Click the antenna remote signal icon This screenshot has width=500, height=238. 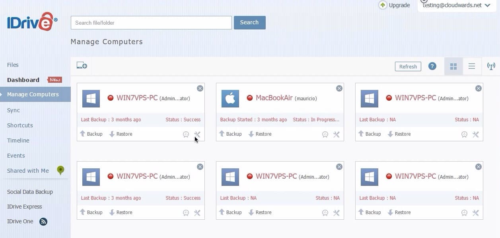(x=491, y=66)
